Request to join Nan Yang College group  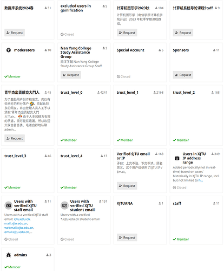click(71, 75)
